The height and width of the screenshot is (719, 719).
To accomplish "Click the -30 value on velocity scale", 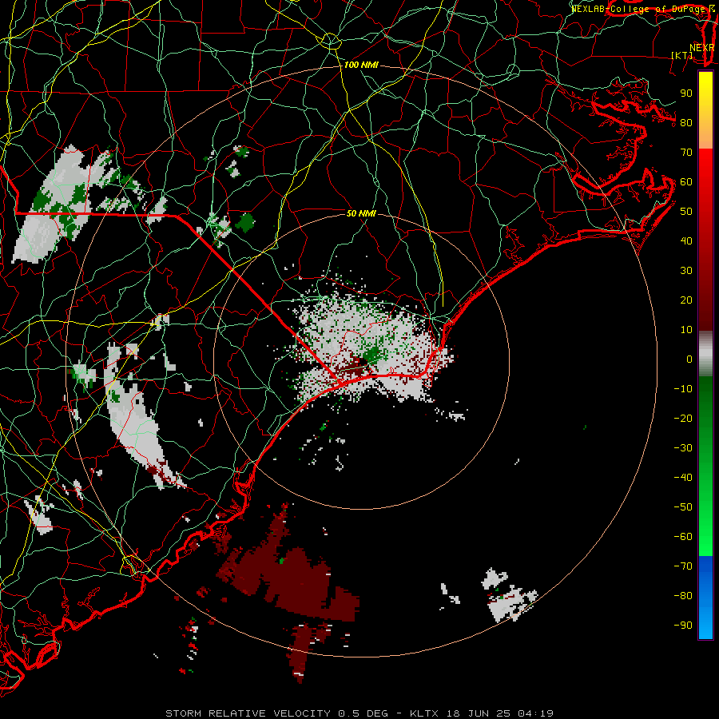I will [683, 448].
